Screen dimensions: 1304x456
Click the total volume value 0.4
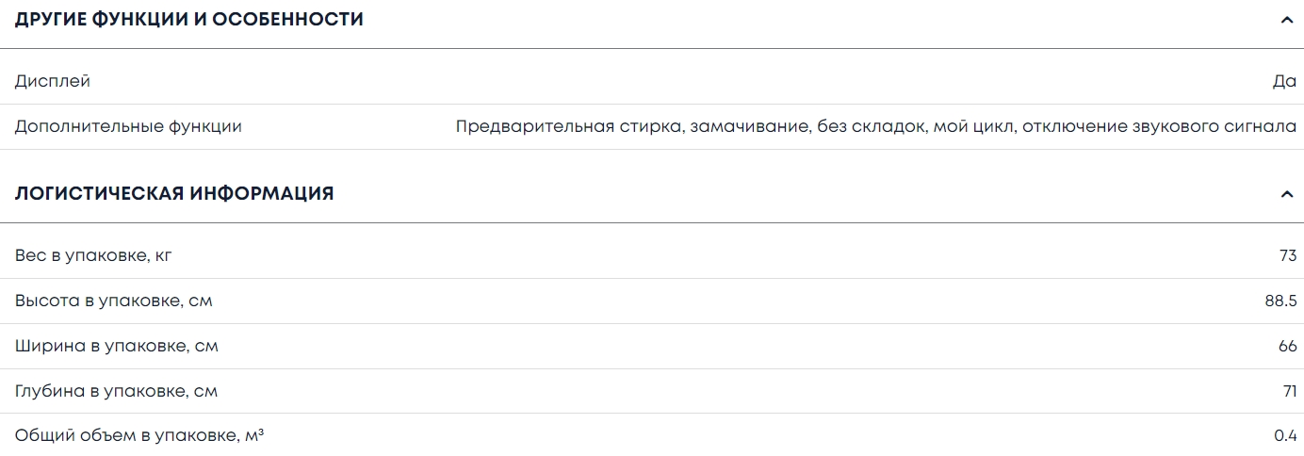tap(1285, 436)
